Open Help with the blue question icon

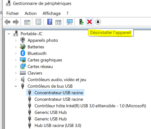(x=50, y=22)
